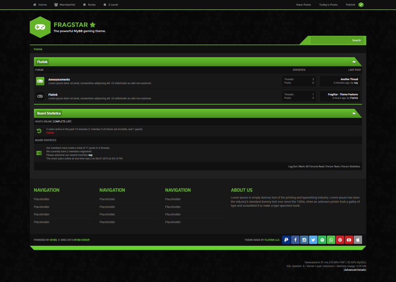Screen dimensions: 396x282
Task: Open FragStar - Theme Features thread
Action: pos(343,94)
